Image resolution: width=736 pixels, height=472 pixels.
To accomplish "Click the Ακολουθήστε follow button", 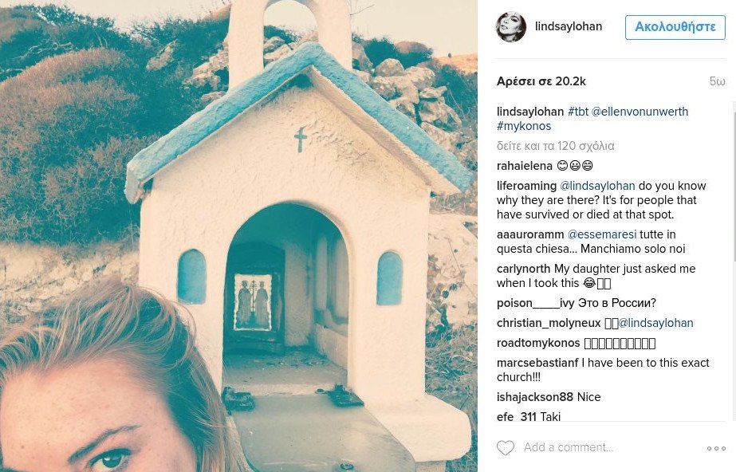I will tap(675, 27).
